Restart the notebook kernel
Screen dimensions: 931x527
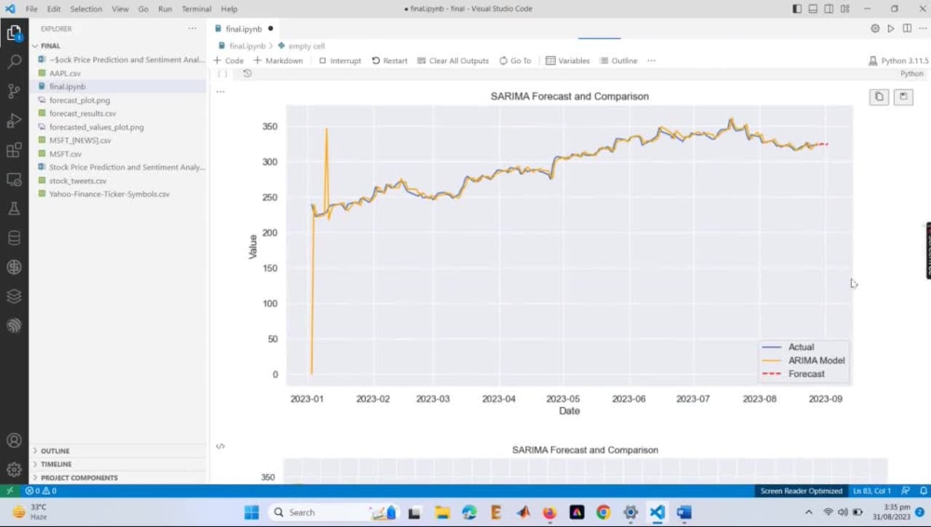coord(389,61)
